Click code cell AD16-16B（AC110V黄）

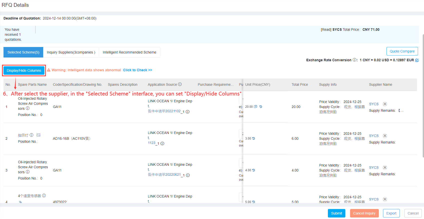(x=72, y=138)
